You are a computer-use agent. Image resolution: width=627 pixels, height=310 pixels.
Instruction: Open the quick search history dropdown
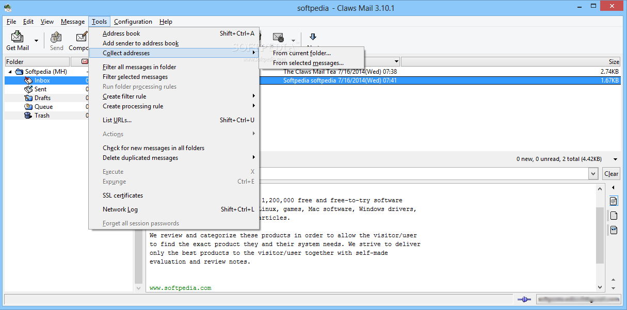(x=593, y=174)
